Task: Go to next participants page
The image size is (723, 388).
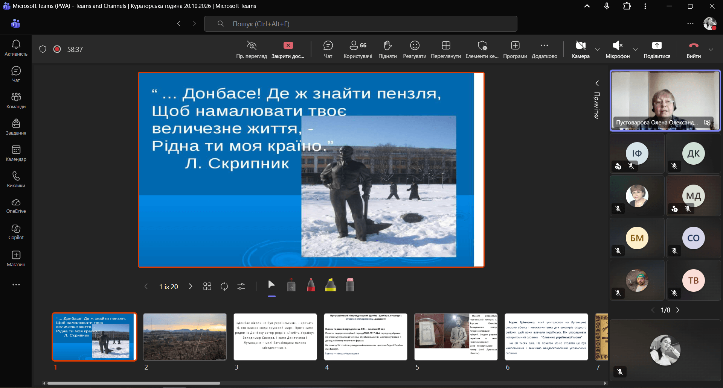Action: pos(678,310)
